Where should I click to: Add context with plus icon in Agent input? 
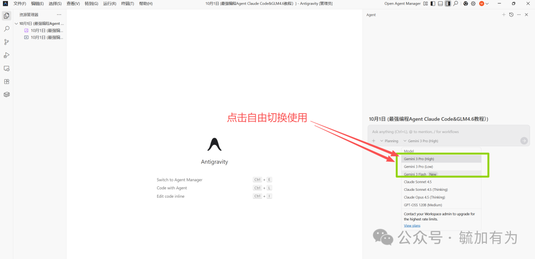[374, 141]
